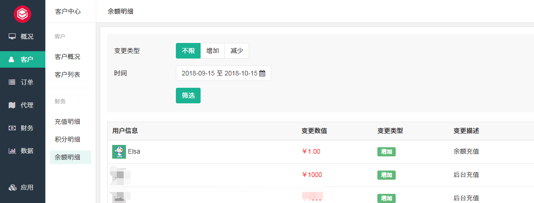Open the 应用 cubes icon in sidebar
The width and height of the screenshot is (534, 203).
pyautogui.click(x=12, y=187)
